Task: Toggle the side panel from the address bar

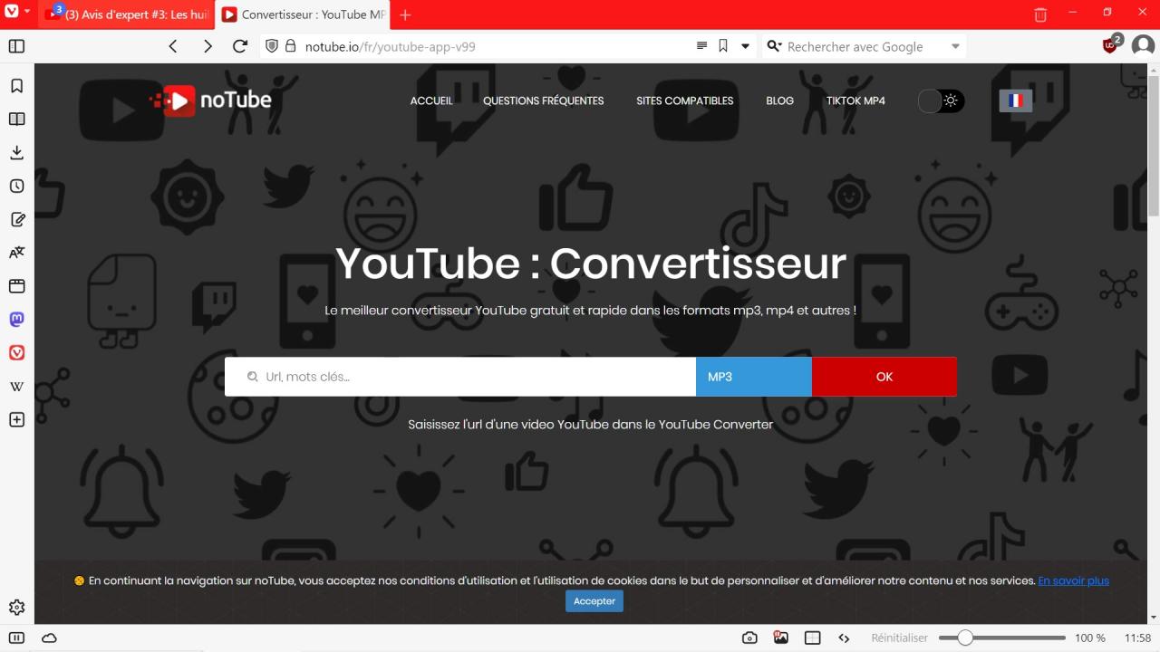Action: point(16,46)
